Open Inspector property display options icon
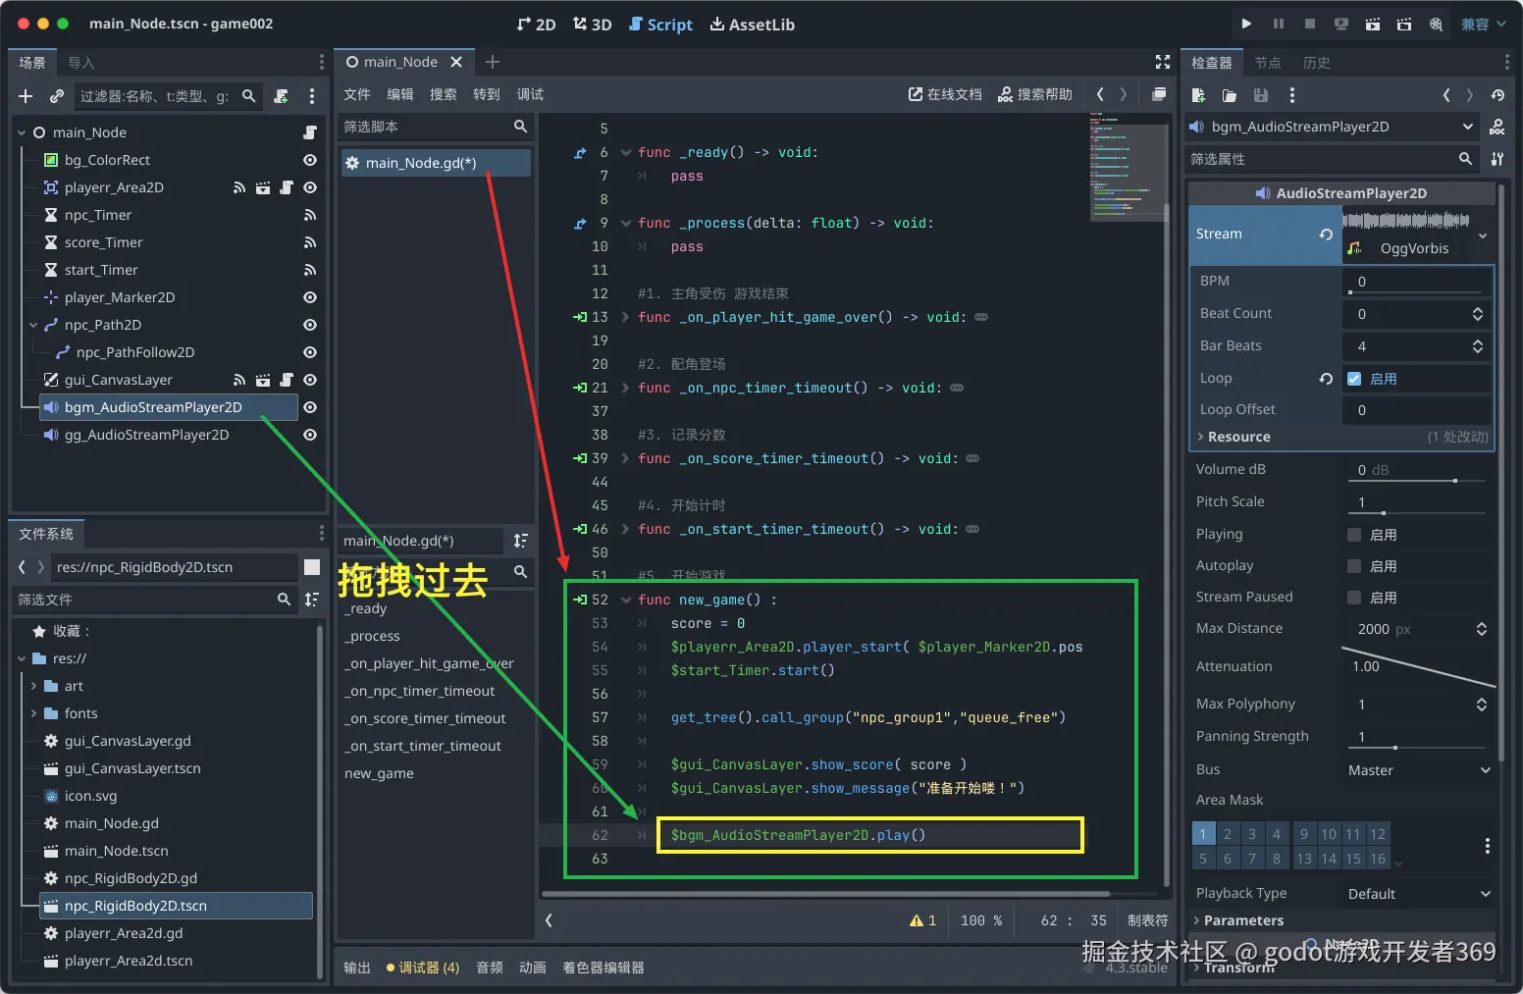 tap(1497, 159)
